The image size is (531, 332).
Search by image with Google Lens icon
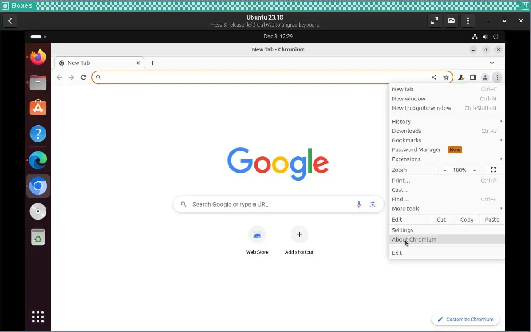pyautogui.click(x=373, y=204)
